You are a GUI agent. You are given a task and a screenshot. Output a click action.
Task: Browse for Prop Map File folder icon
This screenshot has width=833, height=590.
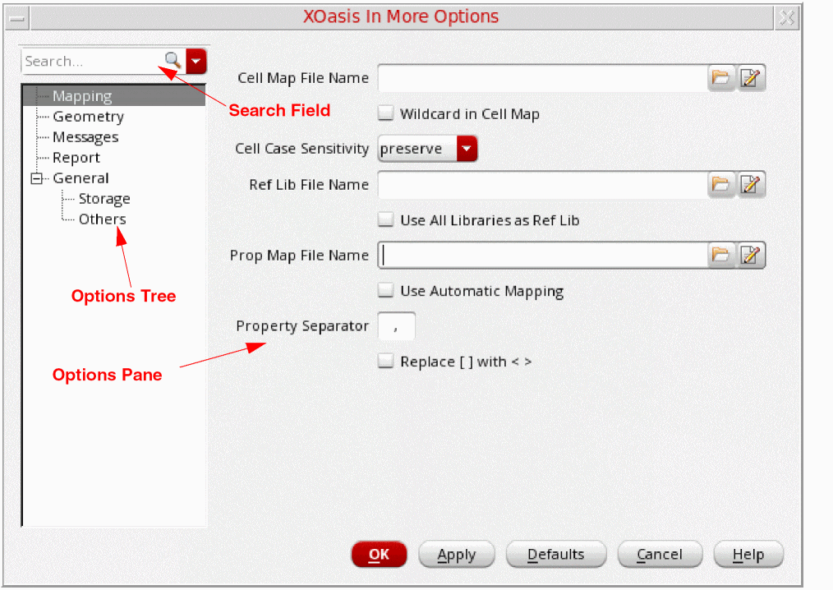click(721, 255)
